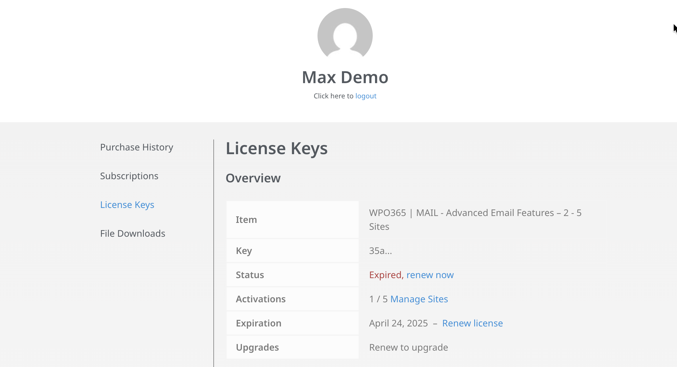Click the truncated key value 35a...

(x=380, y=251)
